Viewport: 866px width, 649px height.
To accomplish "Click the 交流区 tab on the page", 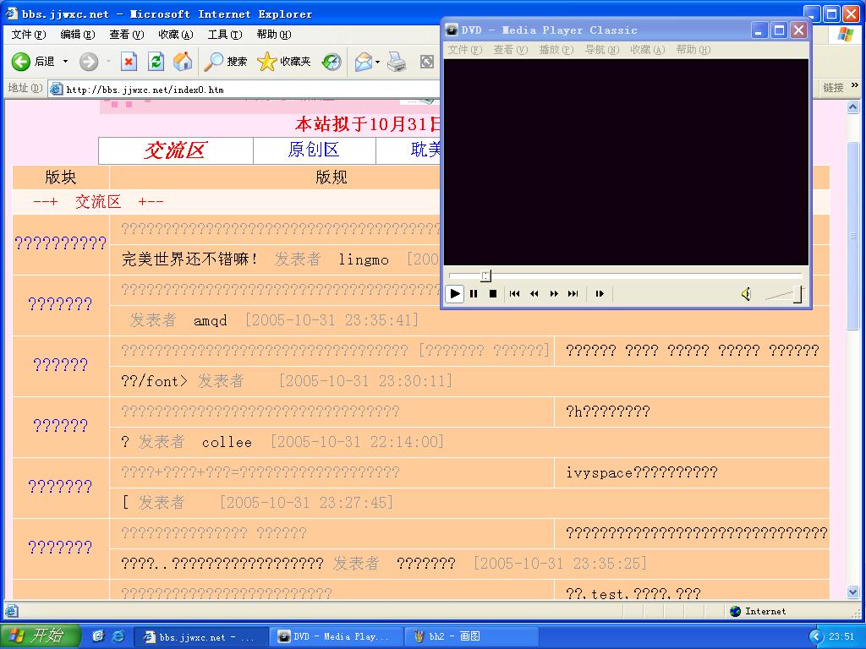I will [176, 150].
